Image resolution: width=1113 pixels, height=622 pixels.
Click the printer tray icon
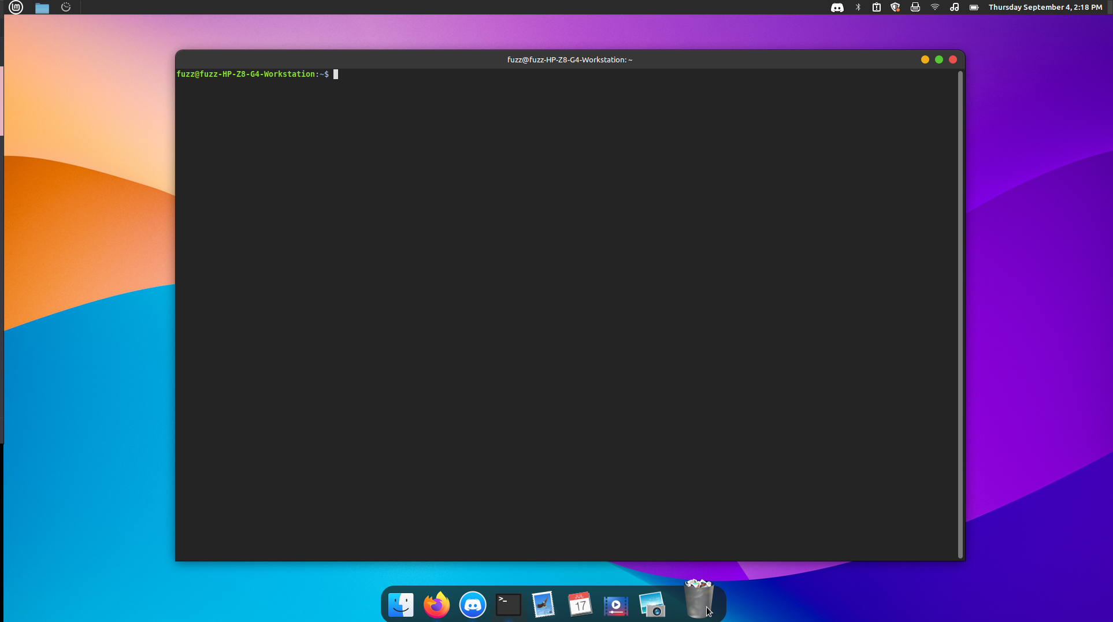[x=915, y=8]
